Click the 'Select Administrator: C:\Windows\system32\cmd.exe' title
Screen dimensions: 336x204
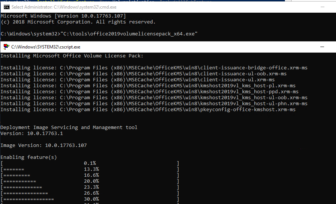tap(64, 7)
